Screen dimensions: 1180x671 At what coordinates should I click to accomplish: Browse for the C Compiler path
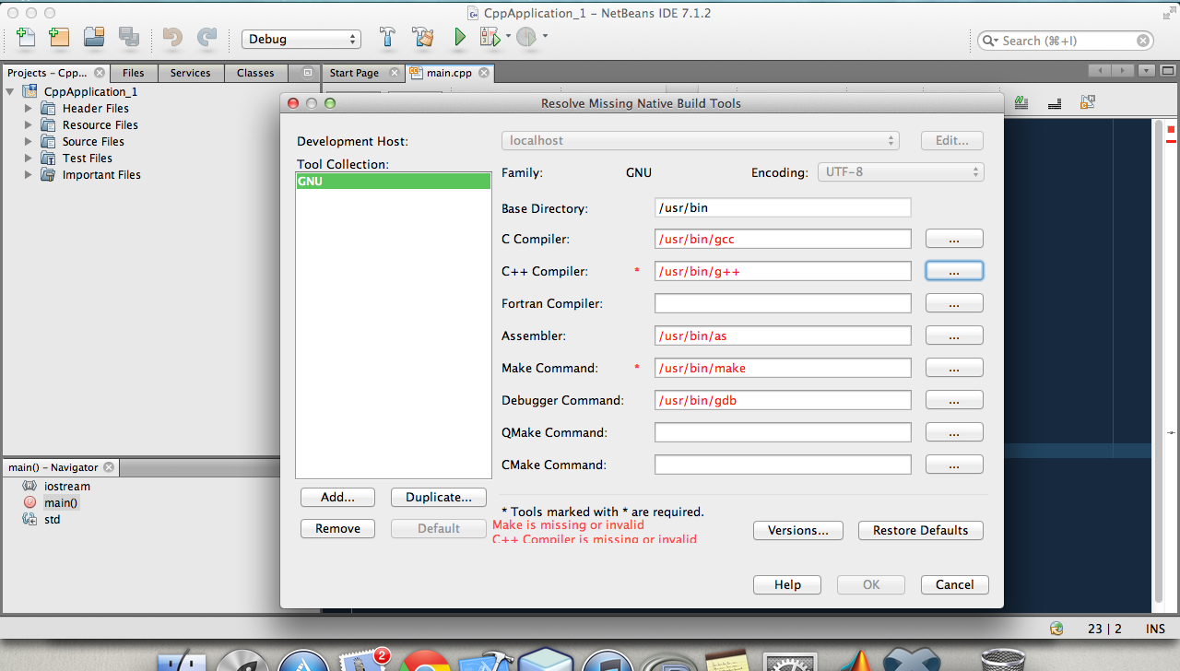(954, 239)
